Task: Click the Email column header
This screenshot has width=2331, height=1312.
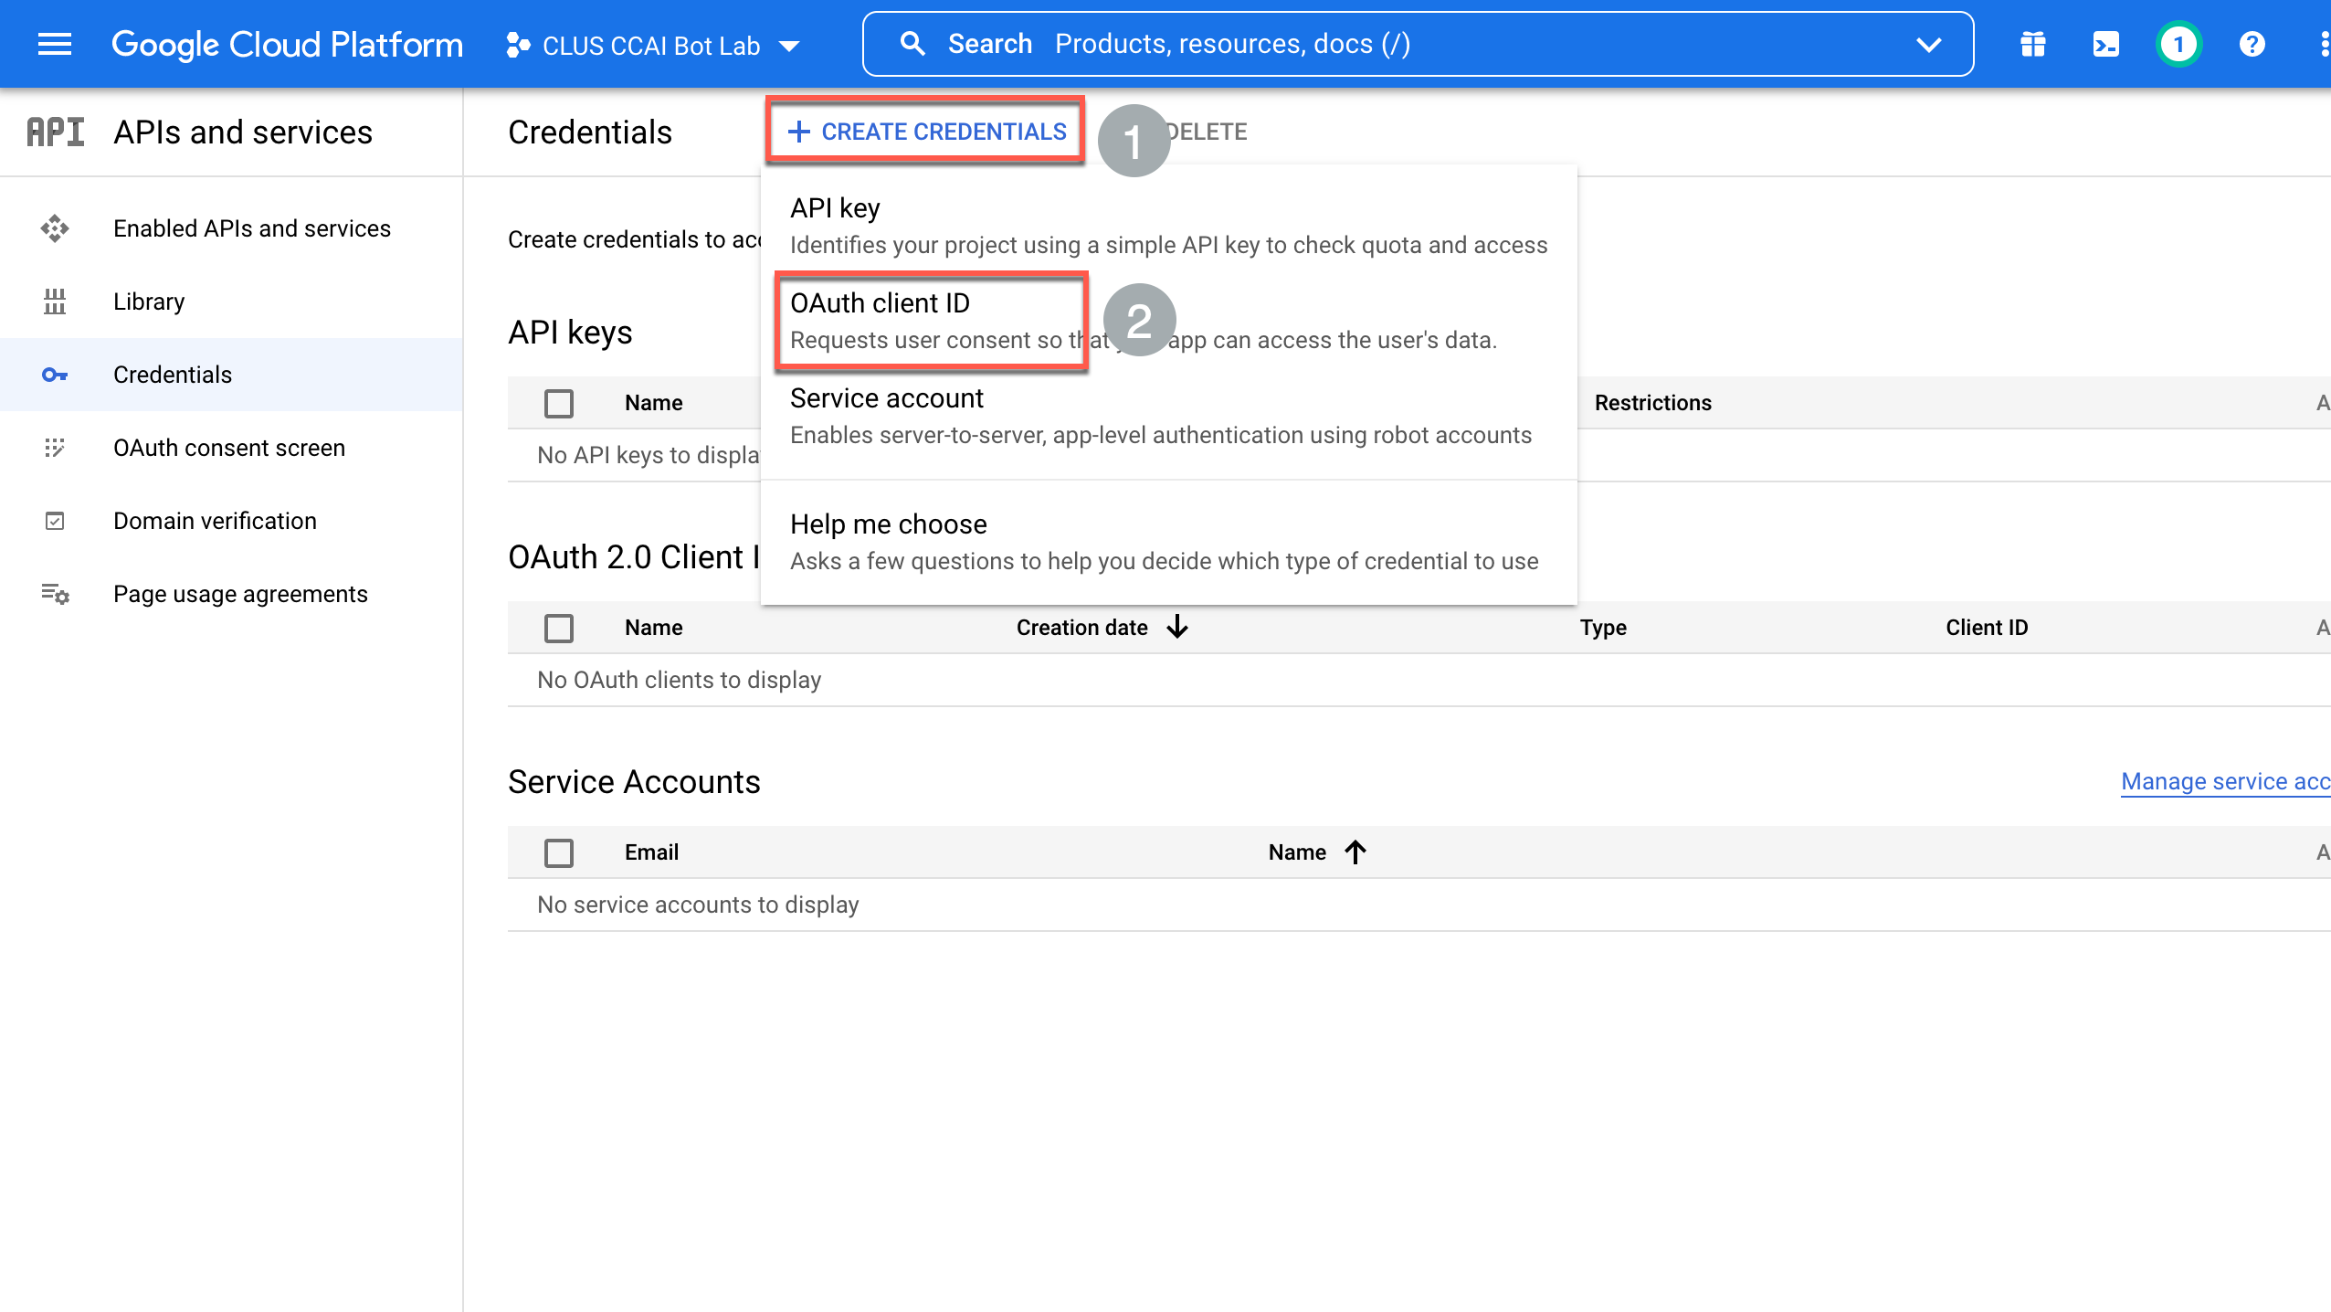Action: (x=651, y=852)
